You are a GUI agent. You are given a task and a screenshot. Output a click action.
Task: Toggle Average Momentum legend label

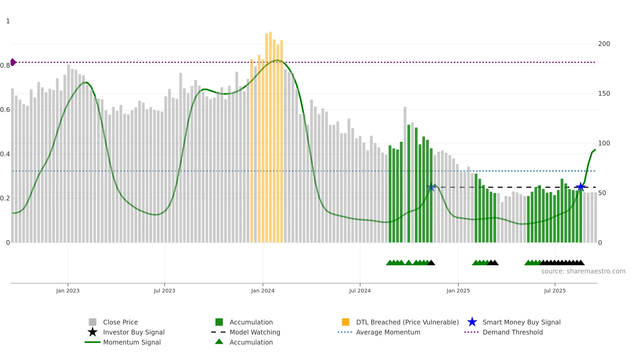click(388, 332)
